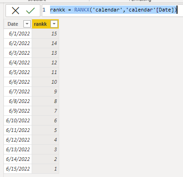Select the 6/1/2022 date cell
Image resolution: width=183 pixels, height=177 pixels.
click(18, 34)
